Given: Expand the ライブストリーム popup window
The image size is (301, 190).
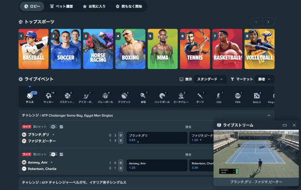Looking at the screenshot, I should [x=285, y=125].
